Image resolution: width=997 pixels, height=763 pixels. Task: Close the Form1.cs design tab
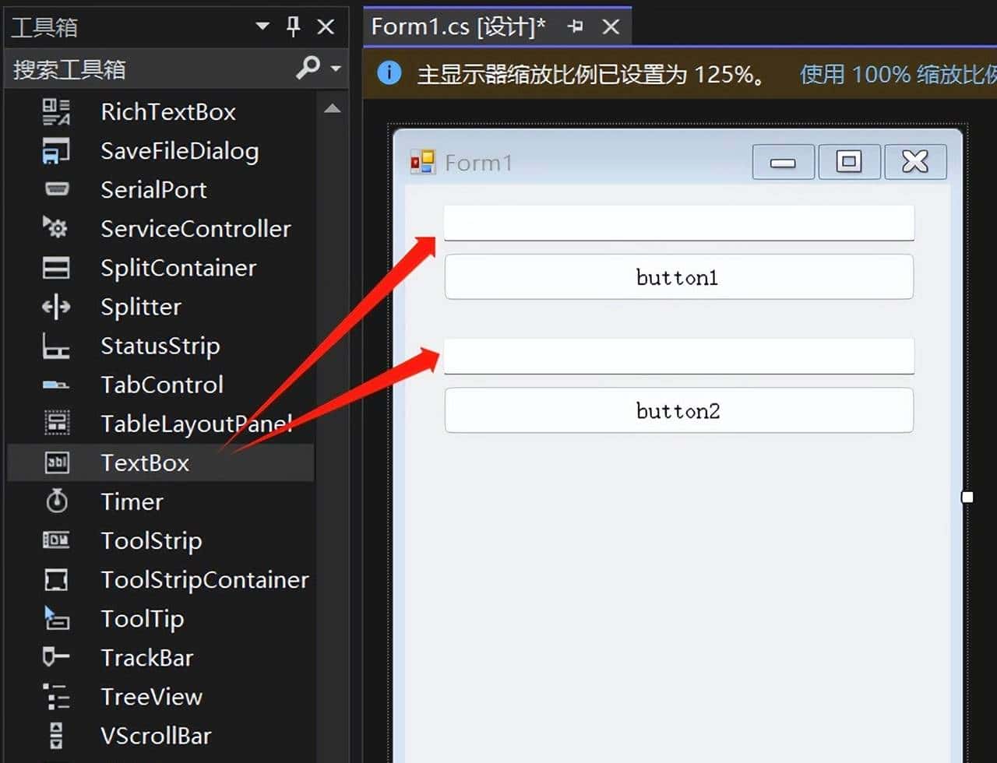[x=611, y=26]
